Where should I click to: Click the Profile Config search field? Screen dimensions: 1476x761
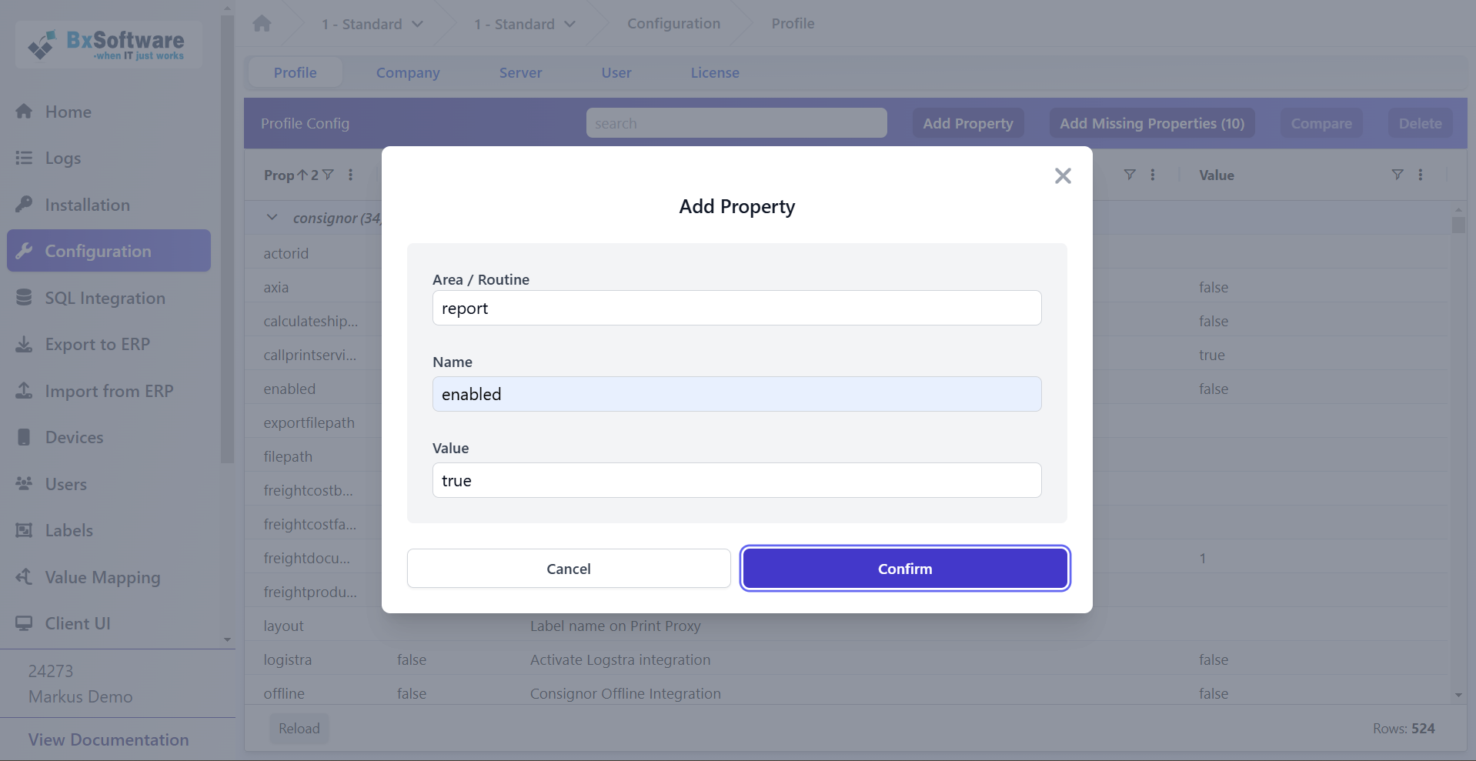[736, 122]
